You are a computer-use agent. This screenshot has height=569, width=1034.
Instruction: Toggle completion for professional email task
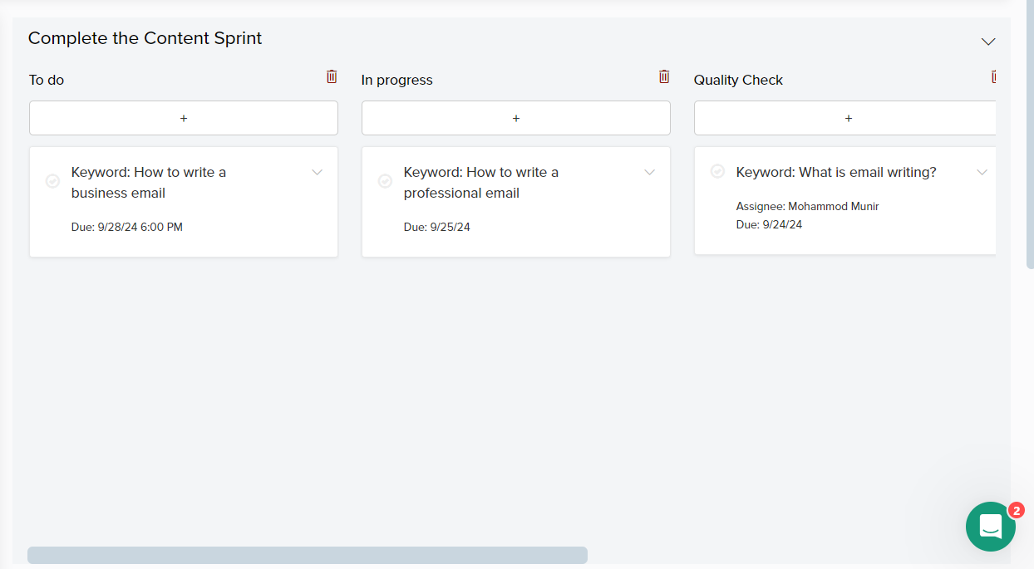[385, 181]
